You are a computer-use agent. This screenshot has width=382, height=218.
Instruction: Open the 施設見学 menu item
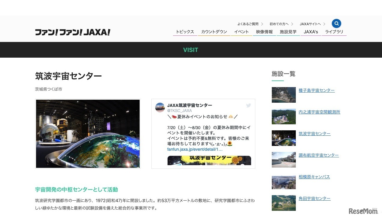(x=288, y=32)
